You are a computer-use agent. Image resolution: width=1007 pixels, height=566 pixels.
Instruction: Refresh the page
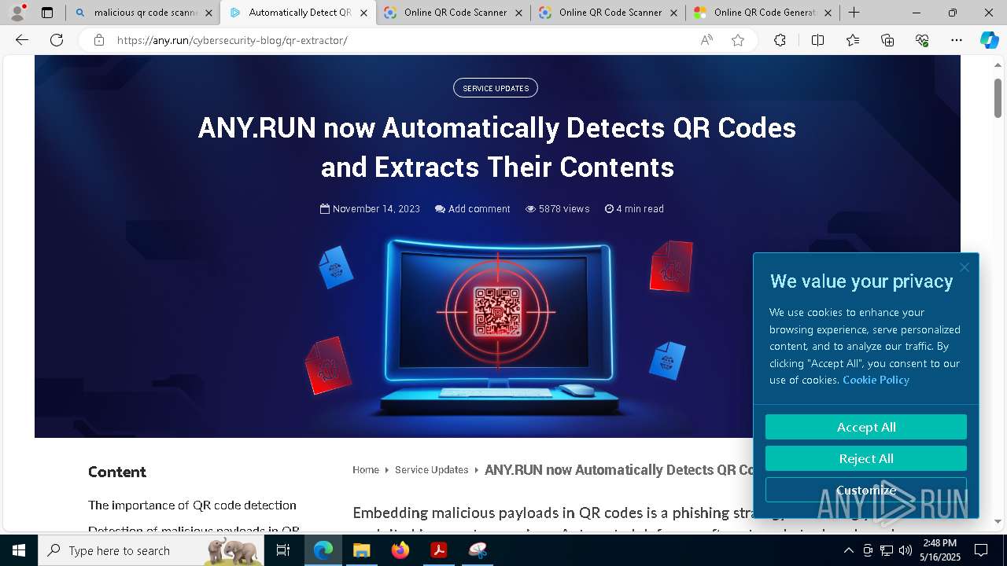click(x=57, y=40)
